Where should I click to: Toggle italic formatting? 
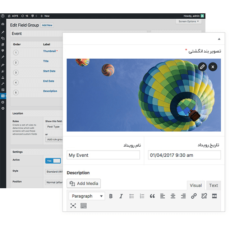pos(121,196)
